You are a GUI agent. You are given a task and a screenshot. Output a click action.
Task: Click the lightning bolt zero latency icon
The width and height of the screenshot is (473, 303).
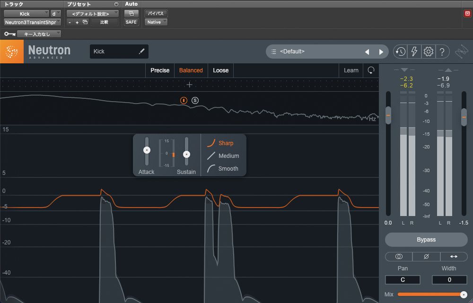[x=414, y=52]
